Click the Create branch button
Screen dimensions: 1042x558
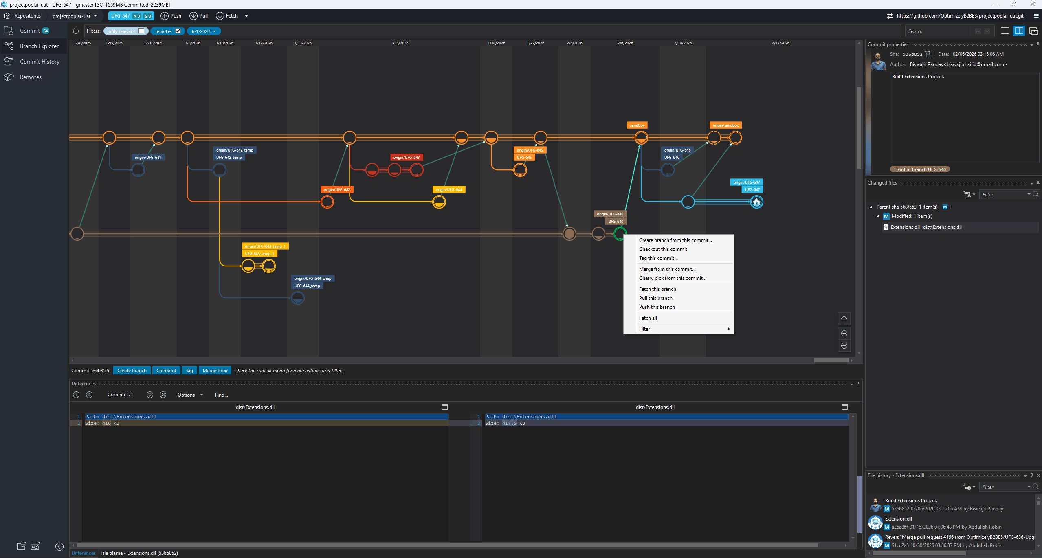132,370
